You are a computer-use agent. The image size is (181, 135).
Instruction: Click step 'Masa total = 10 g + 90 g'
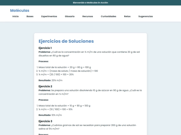(64, 106)
